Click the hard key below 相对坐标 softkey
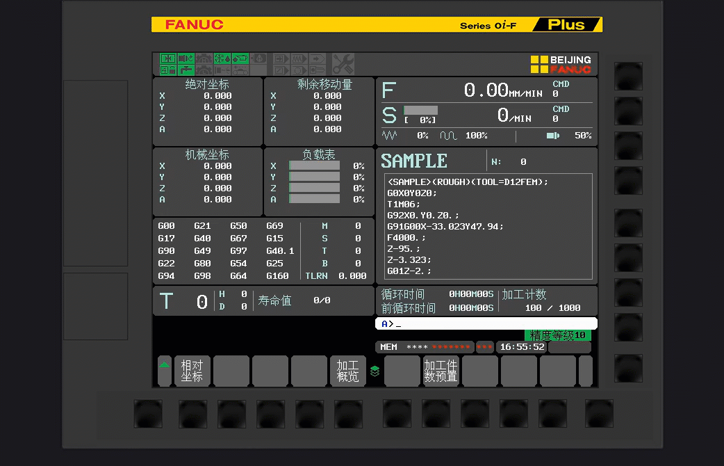 click(193, 414)
